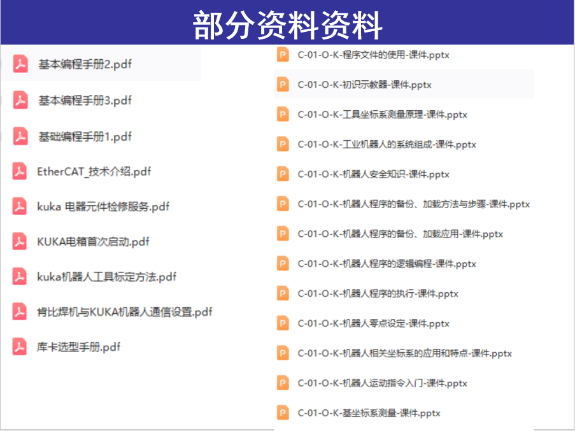
Task: Select file name 基本编程手册2.pdf
Action: tap(85, 64)
